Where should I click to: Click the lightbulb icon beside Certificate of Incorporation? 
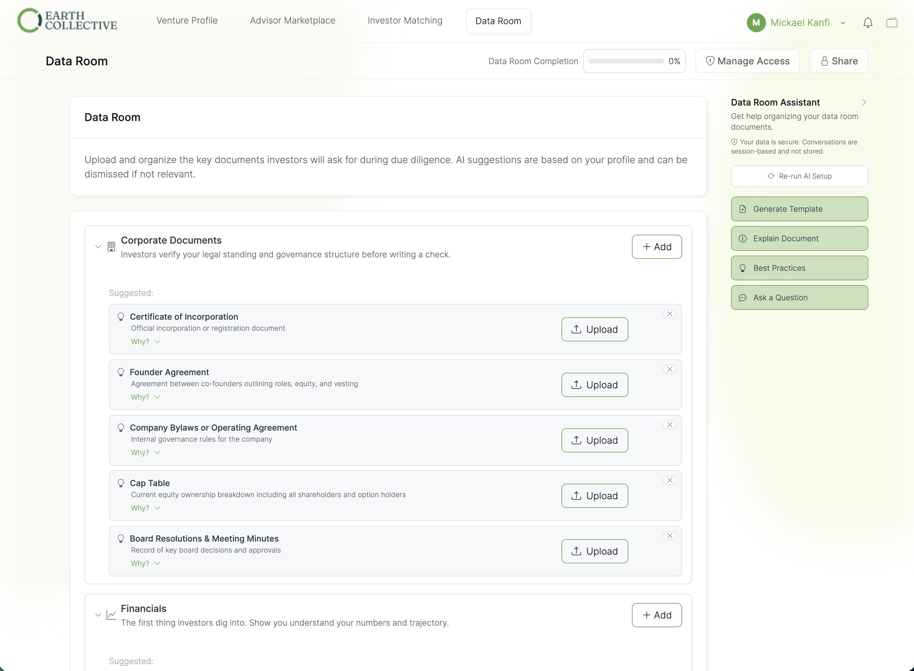[x=121, y=316]
